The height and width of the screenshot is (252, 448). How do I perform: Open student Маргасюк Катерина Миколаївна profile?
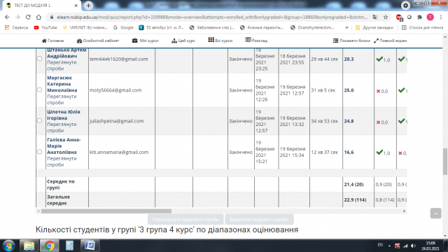click(62, 84)
